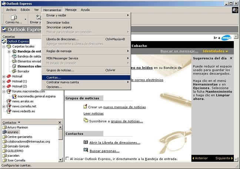240x169 pixels.
Task: Open the Reglas de mensaje submenu
Action: 86,51
